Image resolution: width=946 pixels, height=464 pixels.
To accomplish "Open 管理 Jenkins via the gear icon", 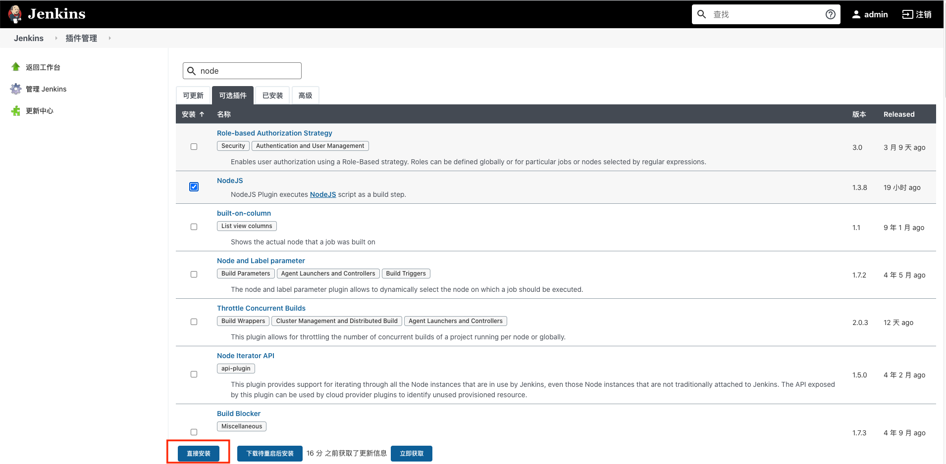I will tap(15, 89).
